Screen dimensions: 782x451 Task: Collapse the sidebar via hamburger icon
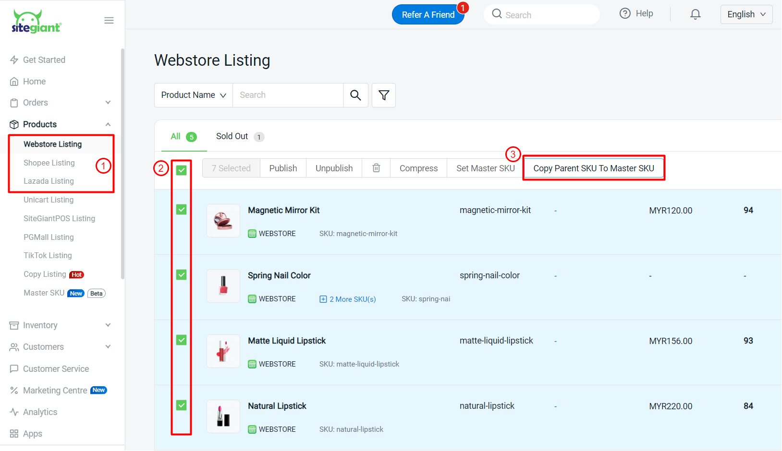coord(109,20)
